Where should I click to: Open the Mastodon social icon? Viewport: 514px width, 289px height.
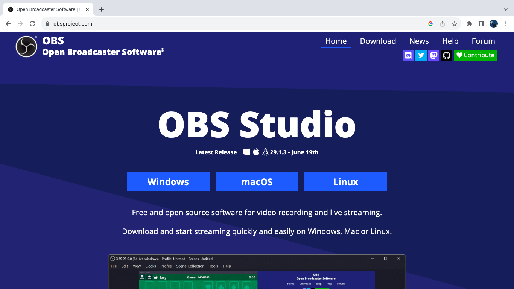[434, 55]
